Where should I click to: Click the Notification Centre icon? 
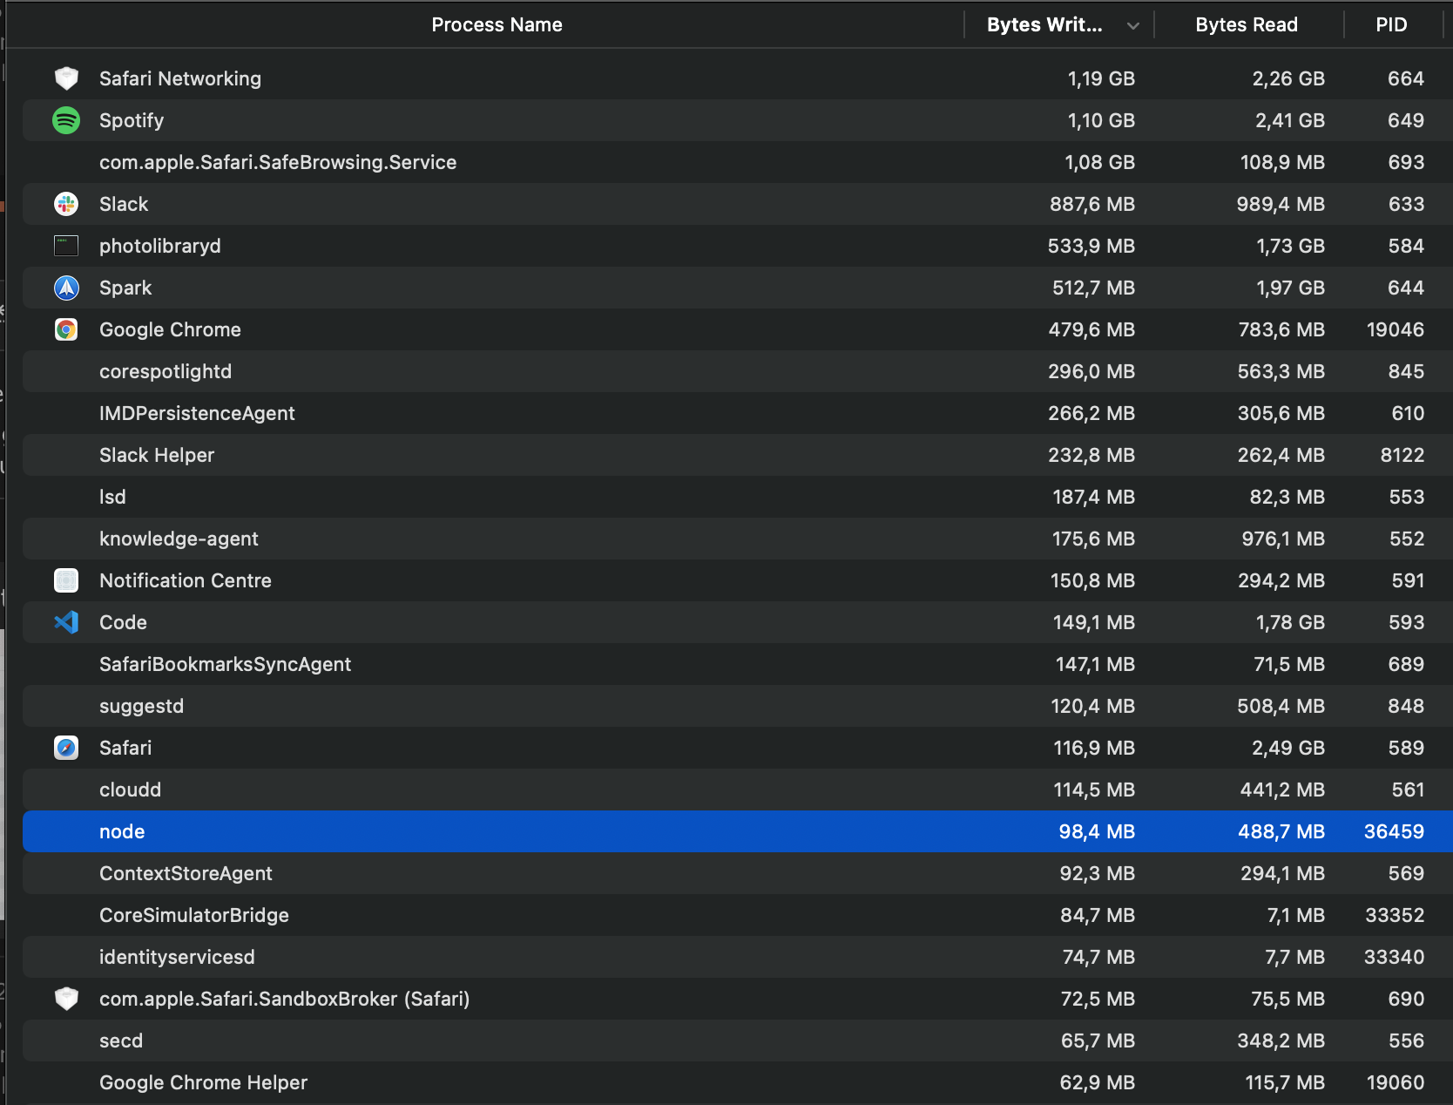click(66, 580)
